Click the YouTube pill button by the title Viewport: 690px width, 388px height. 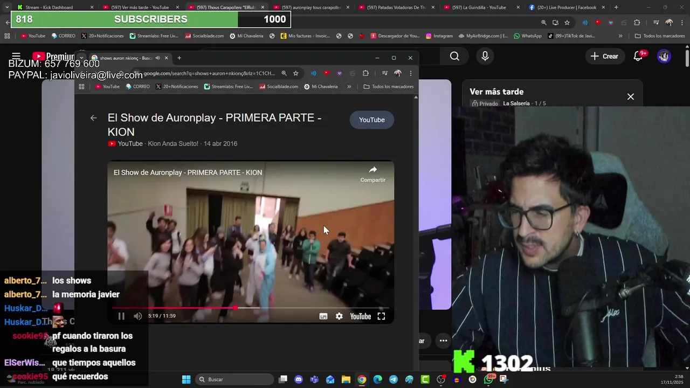372,120
